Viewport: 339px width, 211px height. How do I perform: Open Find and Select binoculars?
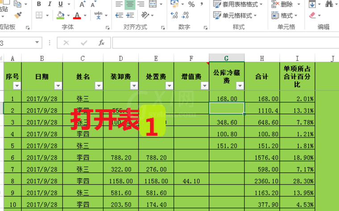[329, 4]
